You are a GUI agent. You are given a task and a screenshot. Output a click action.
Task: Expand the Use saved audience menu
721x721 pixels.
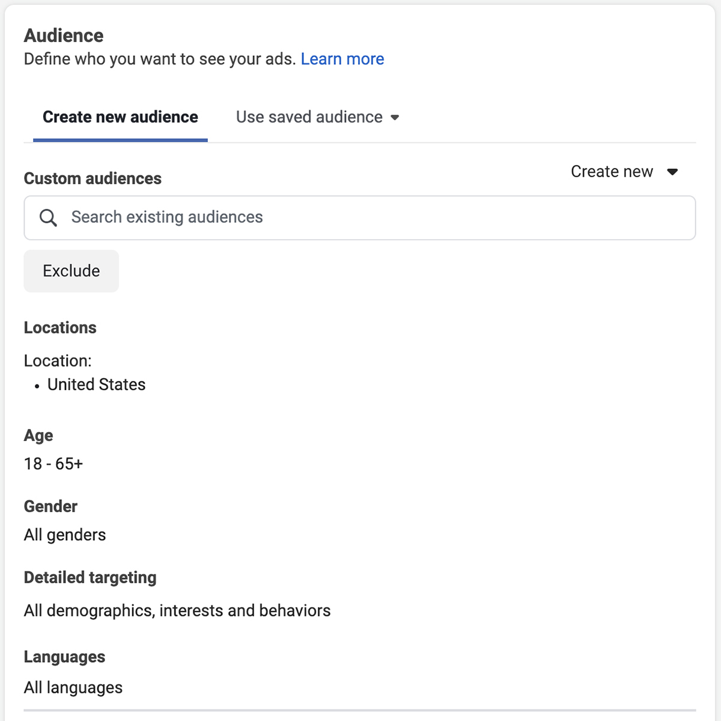pos(309,117)
